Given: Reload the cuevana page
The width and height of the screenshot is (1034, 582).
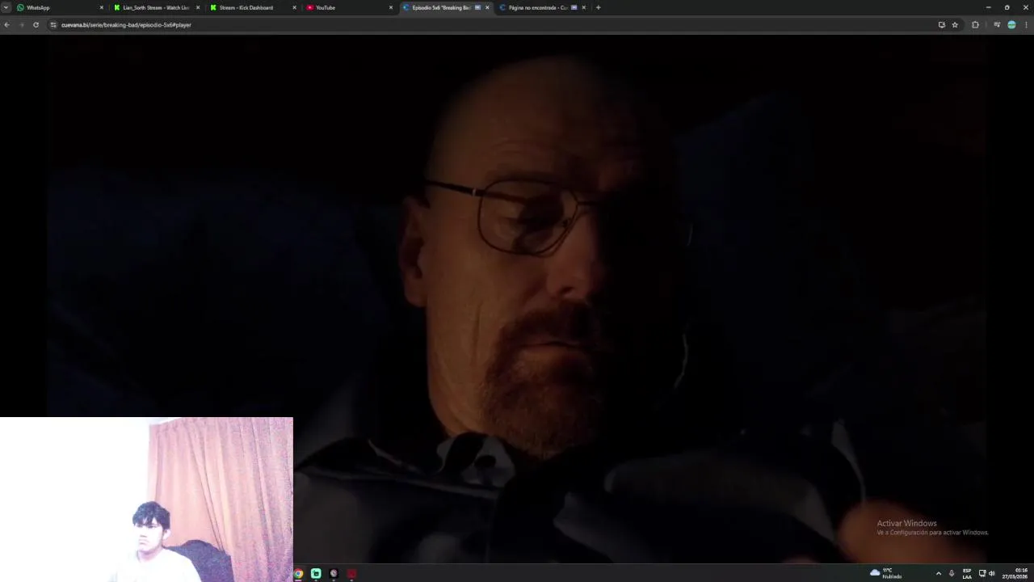Looking at the screenshot, I should pos(36,25).
